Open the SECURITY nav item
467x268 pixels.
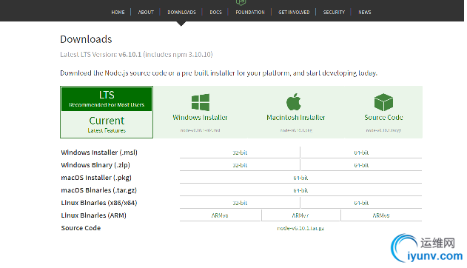tap(334, 12)
